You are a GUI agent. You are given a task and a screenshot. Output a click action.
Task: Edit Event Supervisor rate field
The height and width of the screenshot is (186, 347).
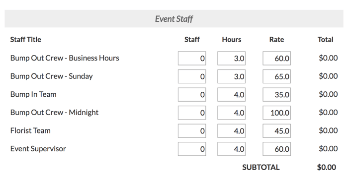pos(276,149)
